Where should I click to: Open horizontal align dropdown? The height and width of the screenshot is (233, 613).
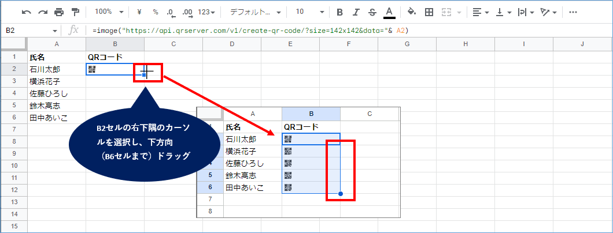[481, 12]
